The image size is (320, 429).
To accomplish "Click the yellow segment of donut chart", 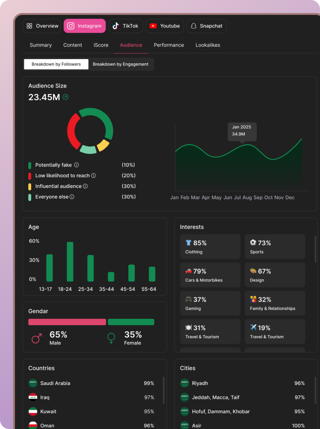I will point(103,145).
